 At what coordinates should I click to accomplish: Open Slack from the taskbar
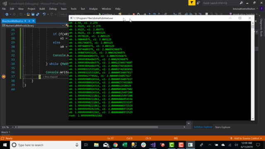144,145
